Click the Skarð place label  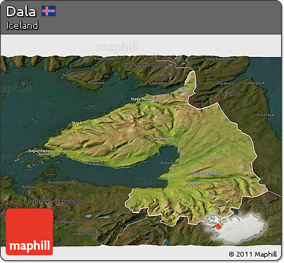coord(77,123)
